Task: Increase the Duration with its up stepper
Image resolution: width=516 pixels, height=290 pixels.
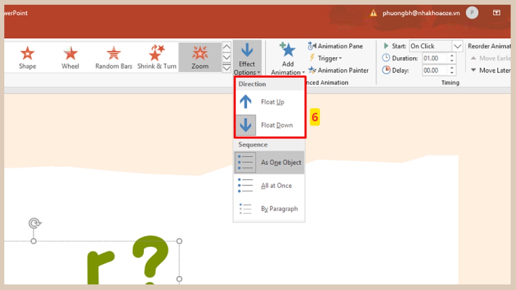Action: [x=451, y=56]
